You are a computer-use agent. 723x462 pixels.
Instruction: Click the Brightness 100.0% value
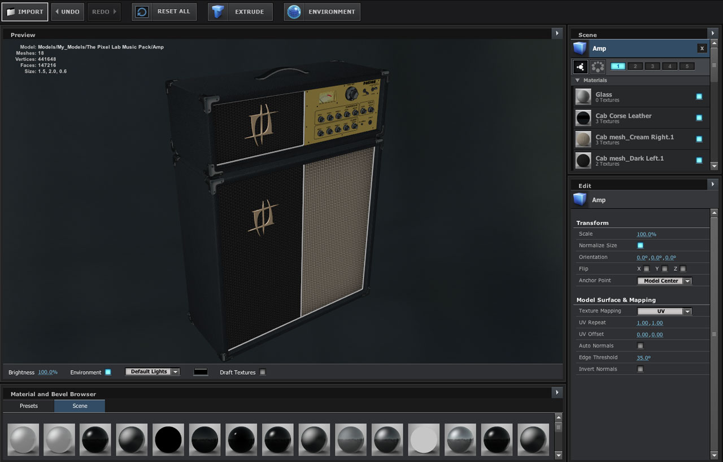click(x=48, y=372)
